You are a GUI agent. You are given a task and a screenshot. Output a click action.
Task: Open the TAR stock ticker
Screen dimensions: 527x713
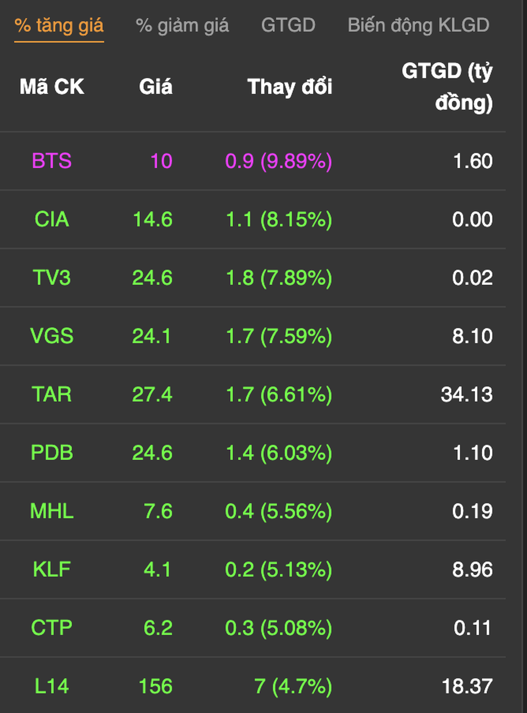point(52,395)
